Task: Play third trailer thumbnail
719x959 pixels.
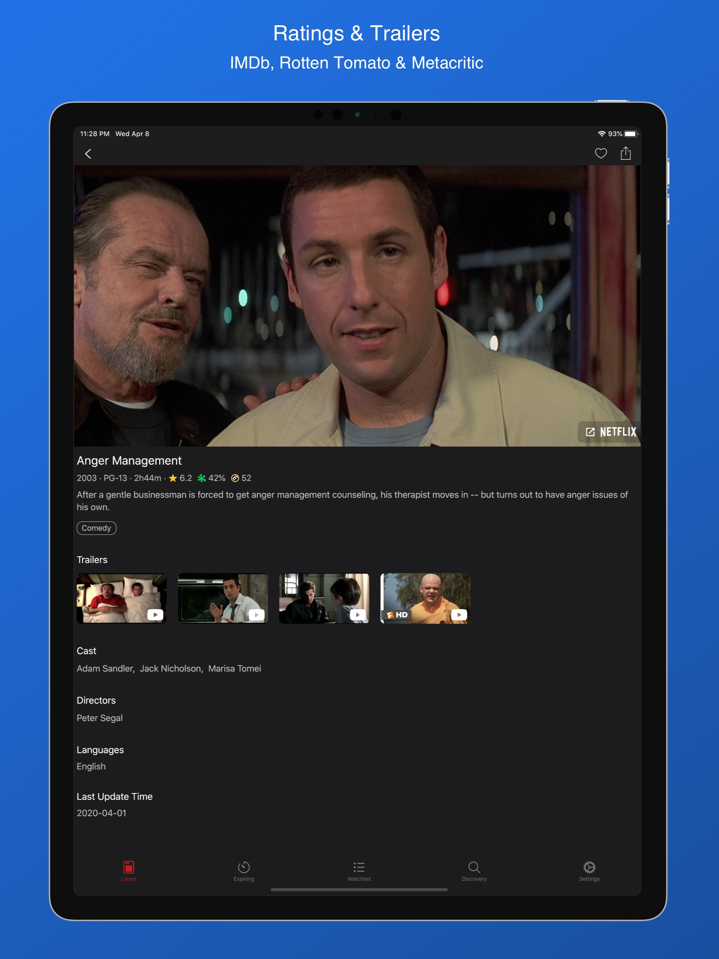Action: [324, 598]
